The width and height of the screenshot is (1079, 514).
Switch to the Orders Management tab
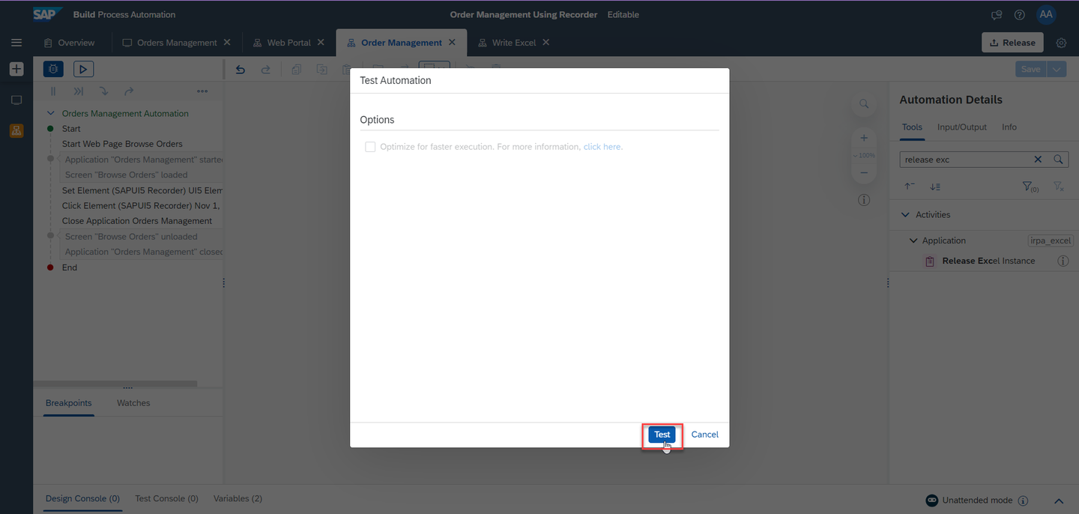169,43
